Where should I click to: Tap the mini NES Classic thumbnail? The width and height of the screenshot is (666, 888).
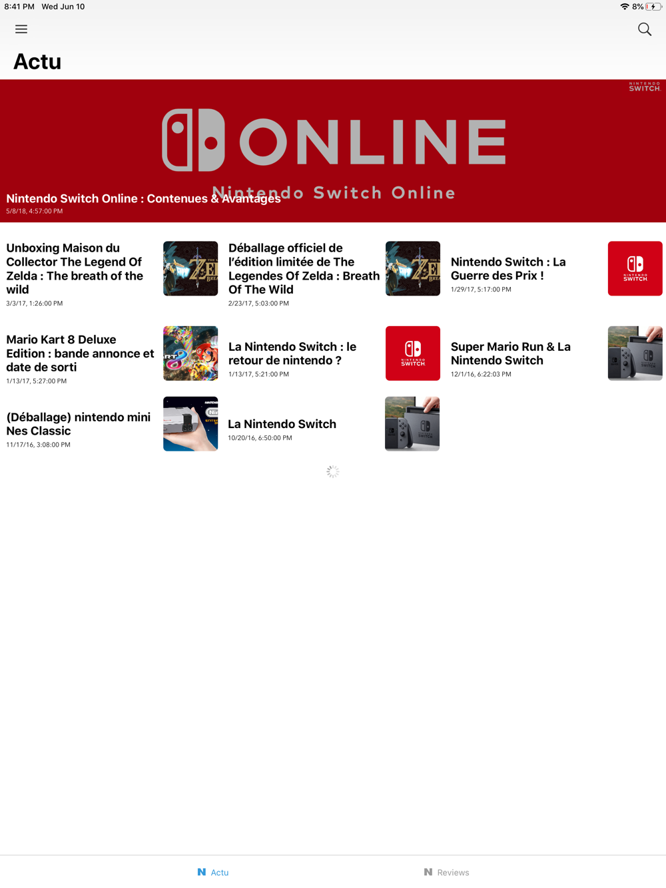[x=190, y=423]
